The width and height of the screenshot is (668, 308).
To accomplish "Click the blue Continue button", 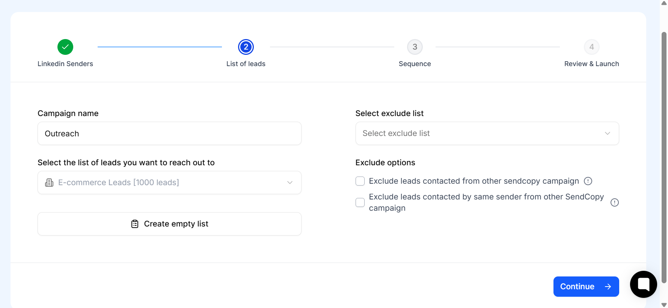I will 586,287.
